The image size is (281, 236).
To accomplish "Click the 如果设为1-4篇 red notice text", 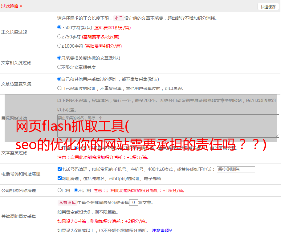I will pos(103,221).
